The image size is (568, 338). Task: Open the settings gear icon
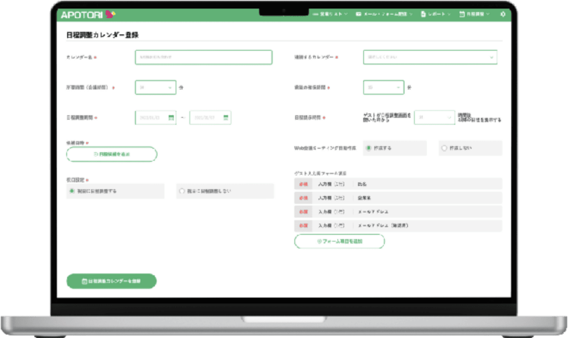click(503, 14)
